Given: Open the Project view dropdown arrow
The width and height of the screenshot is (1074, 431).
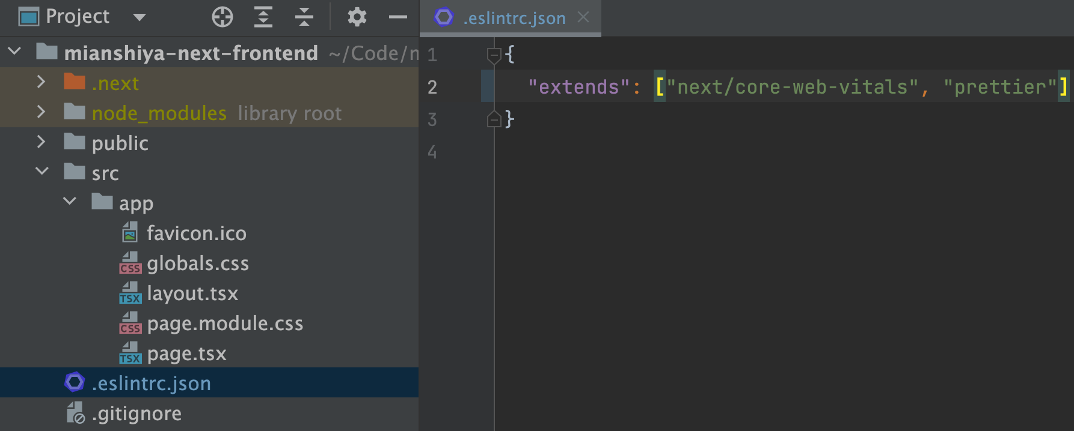Looking at the screenshot, I should pos(140,17).
